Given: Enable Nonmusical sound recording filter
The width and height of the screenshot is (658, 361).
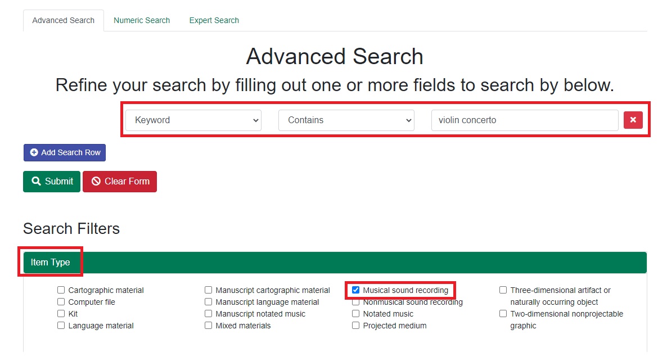Looking at the screenshot, I should 355,301.
